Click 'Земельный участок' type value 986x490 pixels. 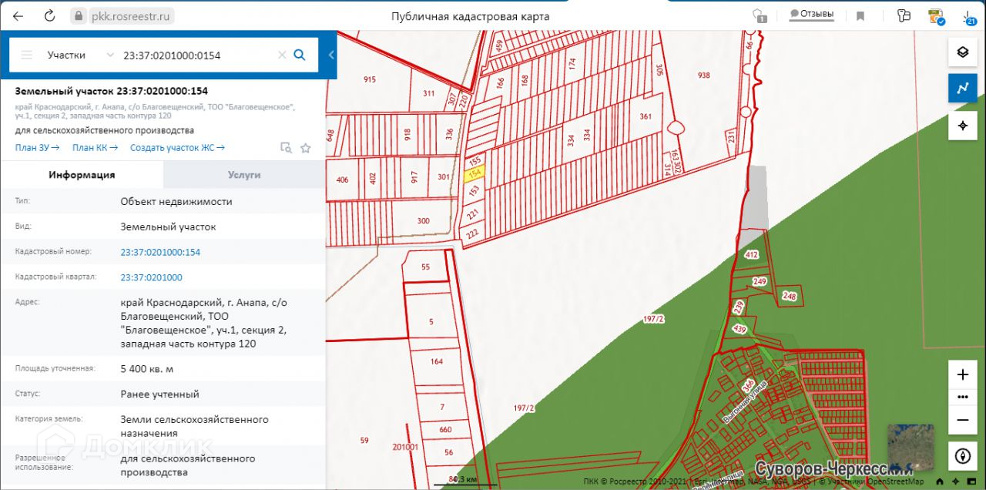(168, 227)
